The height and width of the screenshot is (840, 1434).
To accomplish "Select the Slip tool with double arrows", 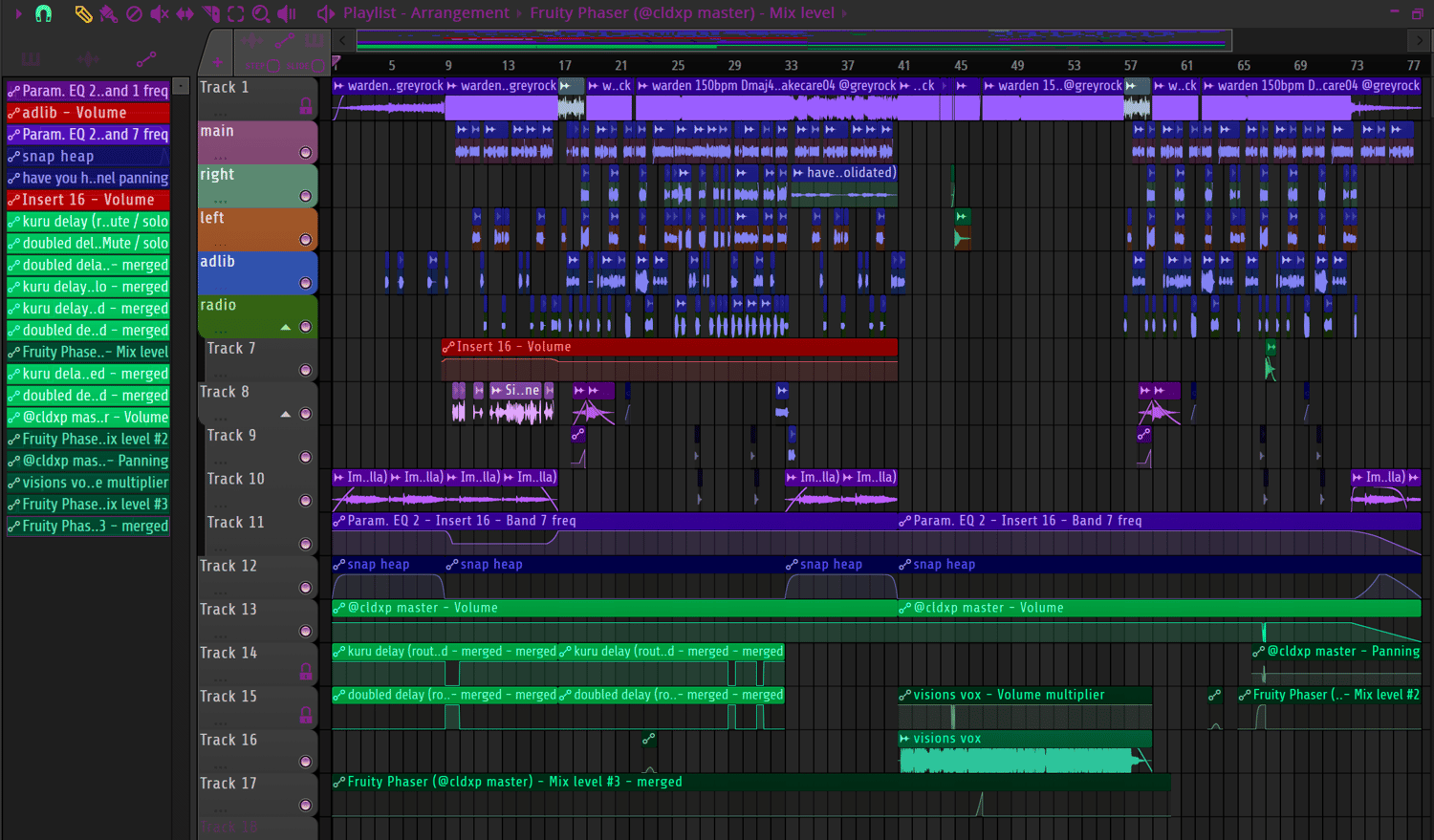I will [x=185, y=13].
